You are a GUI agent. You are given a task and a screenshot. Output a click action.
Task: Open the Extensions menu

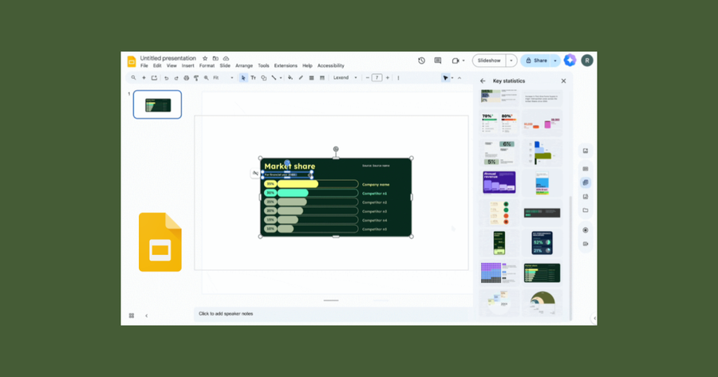(x=286, y=66)
